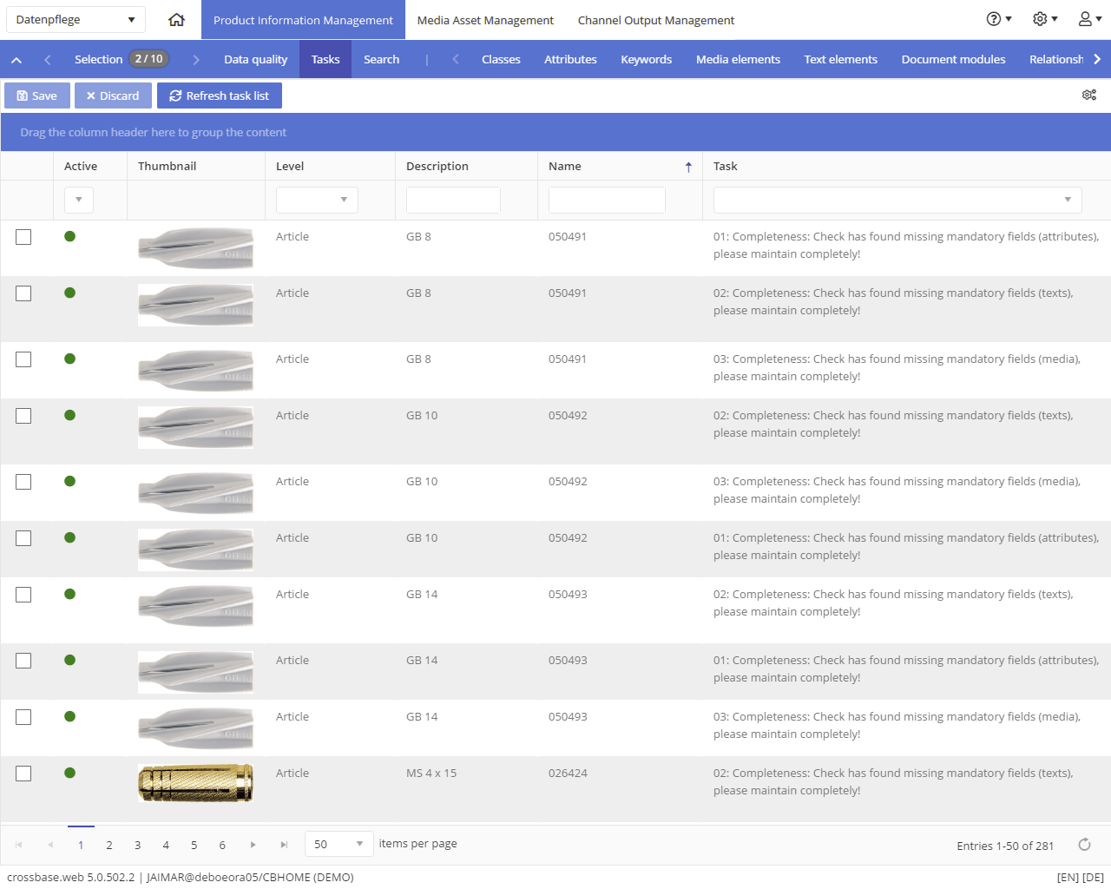Go to page 4
The image size is (1111, 889).
tap(166, 845)
